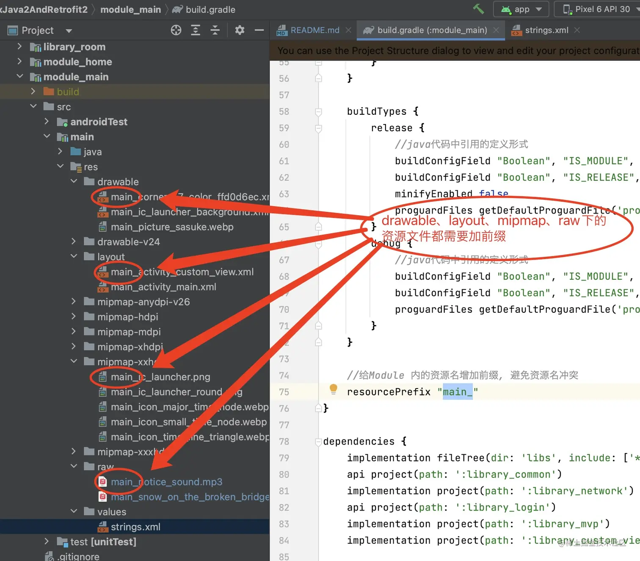
Task: Open the Project view dropdown
Action: 69,31
